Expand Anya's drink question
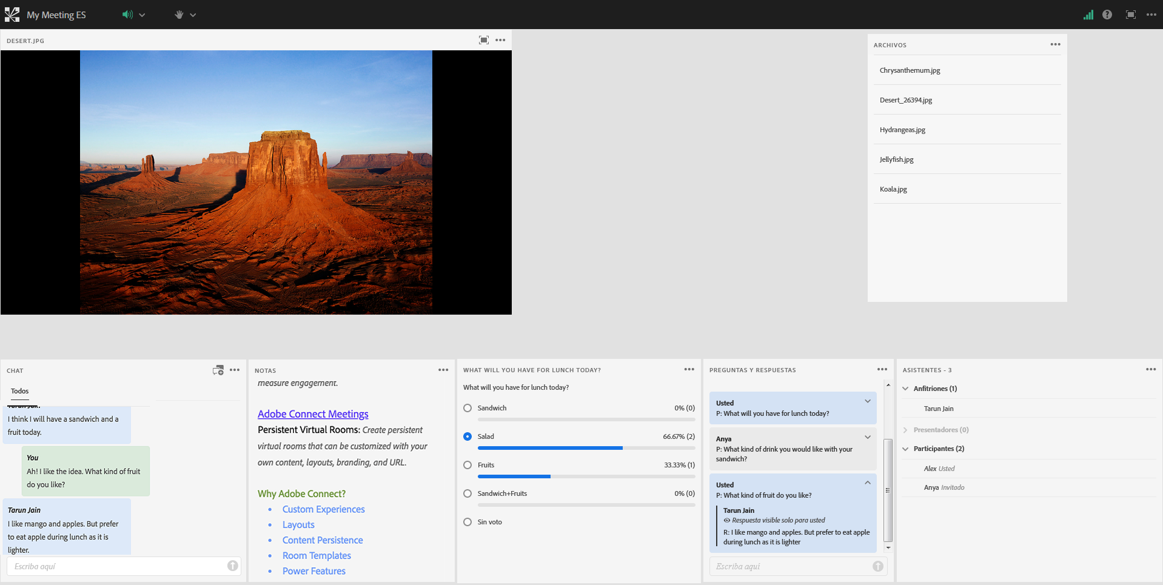The width and height of the screenshot is (1163, 585). [868, 437]
